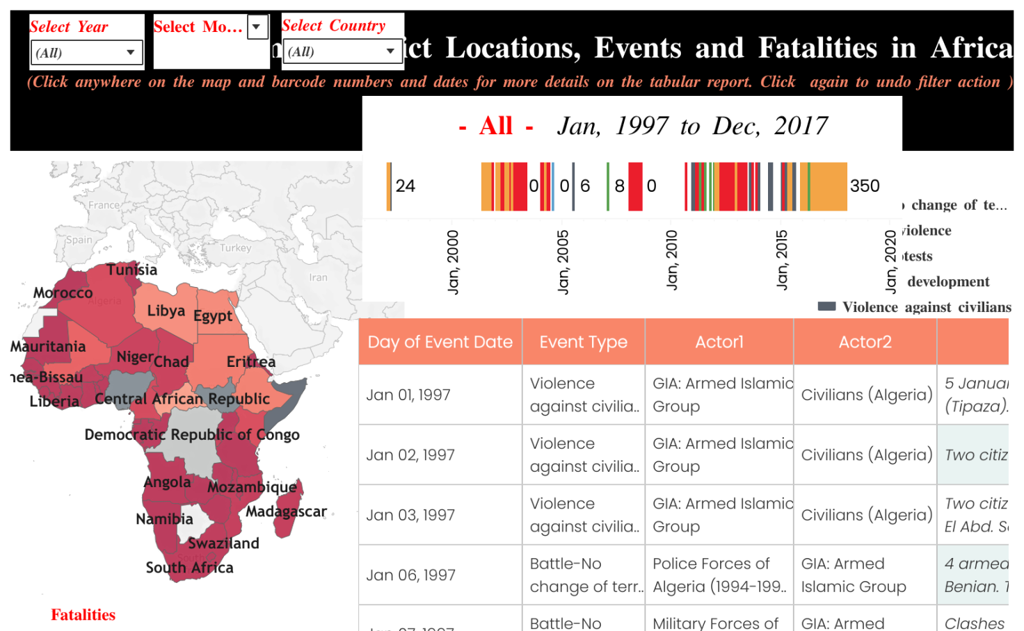Click the Actor2 column header
Screen dimensions: 1024x631
(x=865, y=342)
